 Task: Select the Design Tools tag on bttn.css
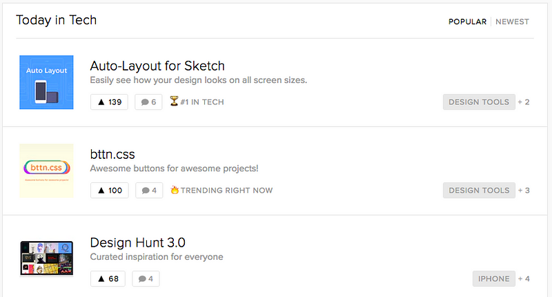(x=479, y=191)
